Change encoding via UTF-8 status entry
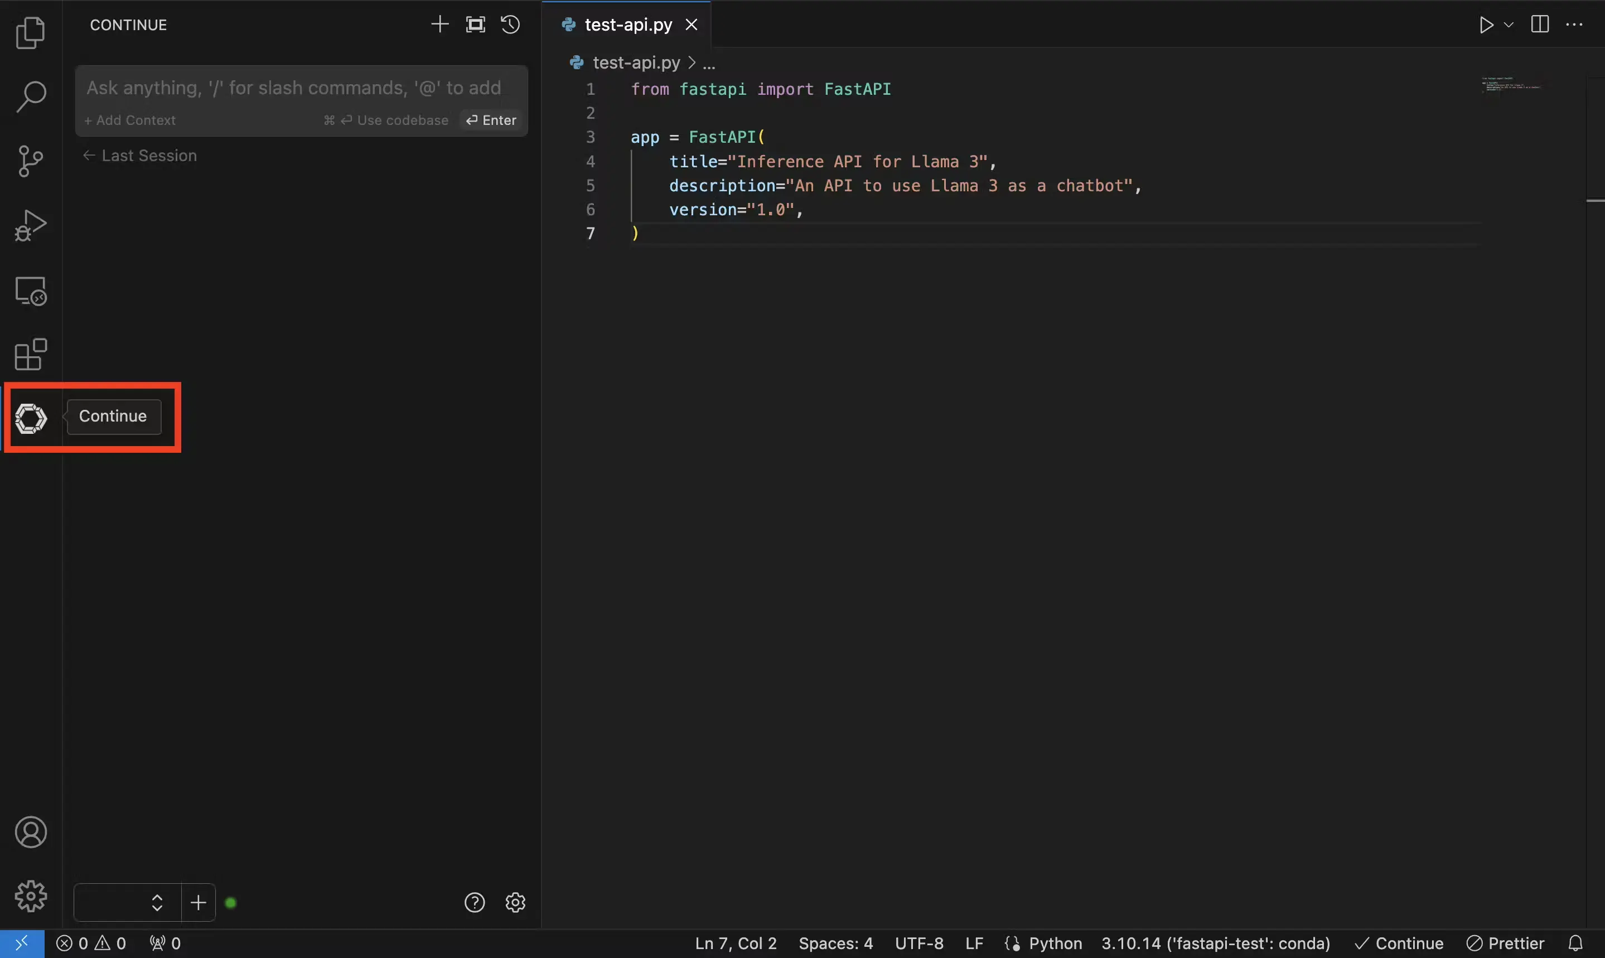 (918, 944)
